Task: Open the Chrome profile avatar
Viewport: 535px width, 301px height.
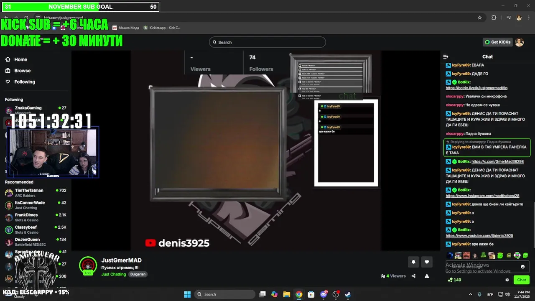Action: click(519, 18)
